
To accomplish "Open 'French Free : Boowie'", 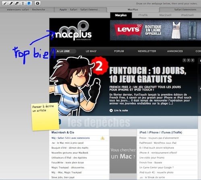I will click(x=151, y=163).
